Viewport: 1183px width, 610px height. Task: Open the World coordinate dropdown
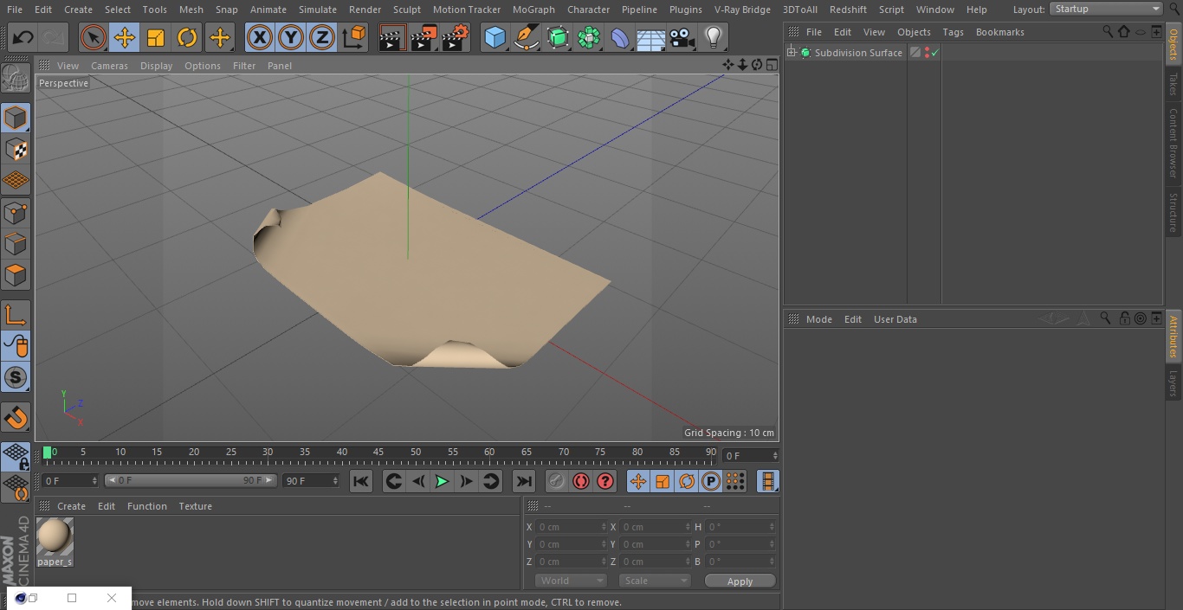point(571,581)
